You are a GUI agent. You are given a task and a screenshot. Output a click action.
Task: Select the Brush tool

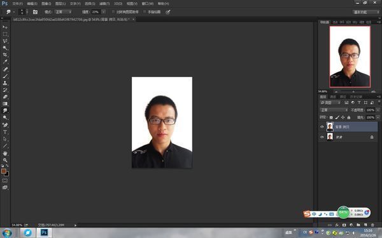point(5,76)
